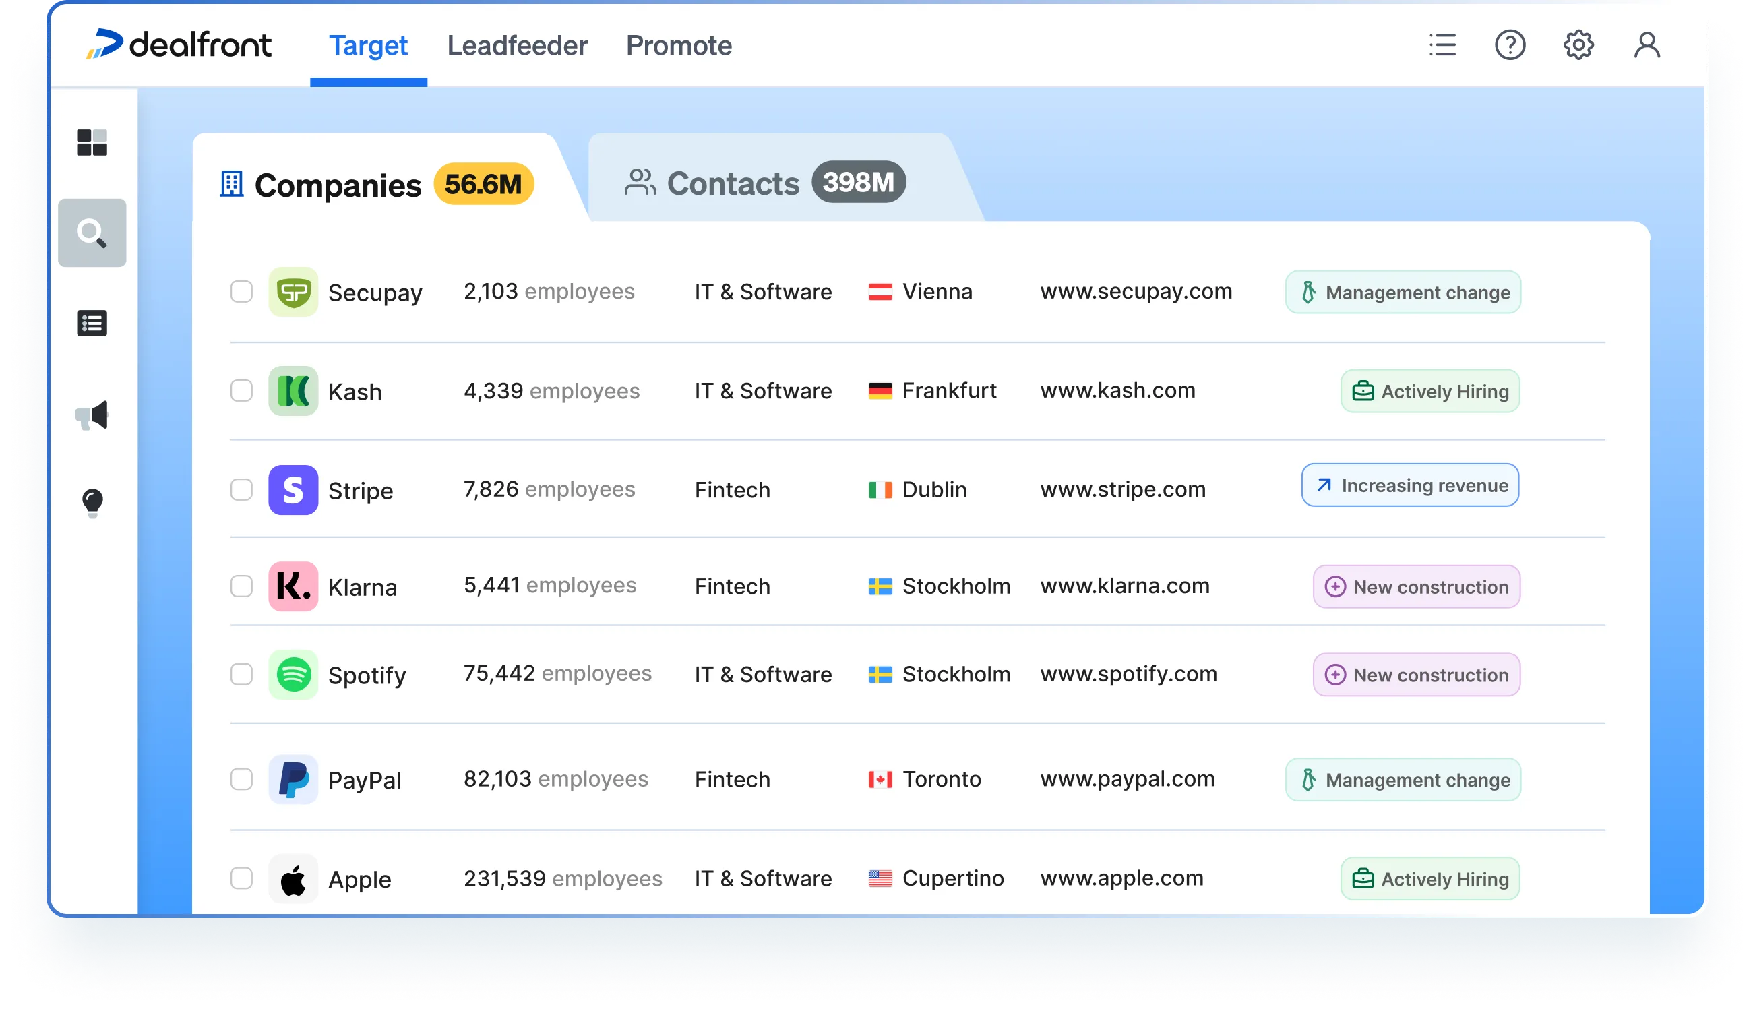Open the lists icon in sidebar
1753x1009 pixels.
click(92, 324)
